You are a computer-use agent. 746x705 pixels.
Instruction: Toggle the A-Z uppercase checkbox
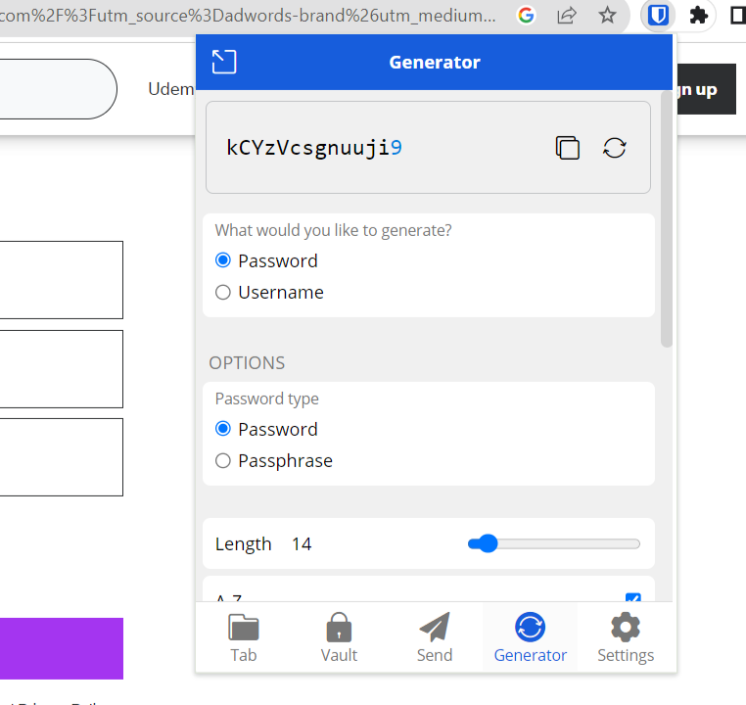click(632, 599)
